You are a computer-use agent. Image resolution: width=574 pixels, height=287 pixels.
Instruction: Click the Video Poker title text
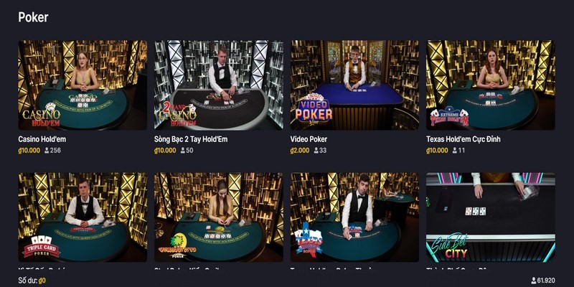click(x=309, y=139)
